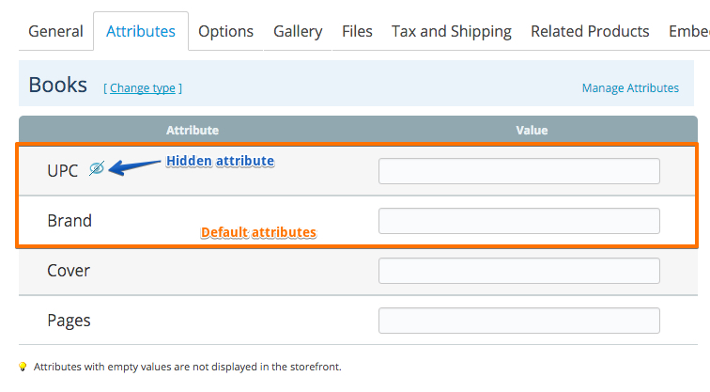
Task: Click the lightbulb tip icon
Action: click(x=23, y=367)
